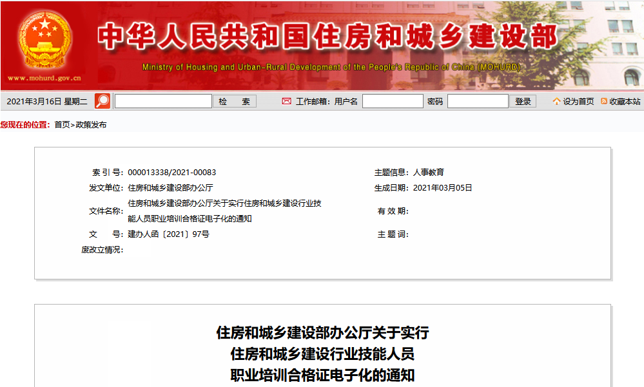The image size is (644, 387).
Task: Click the red magnifier search icon
Action: tap(101, 100)
